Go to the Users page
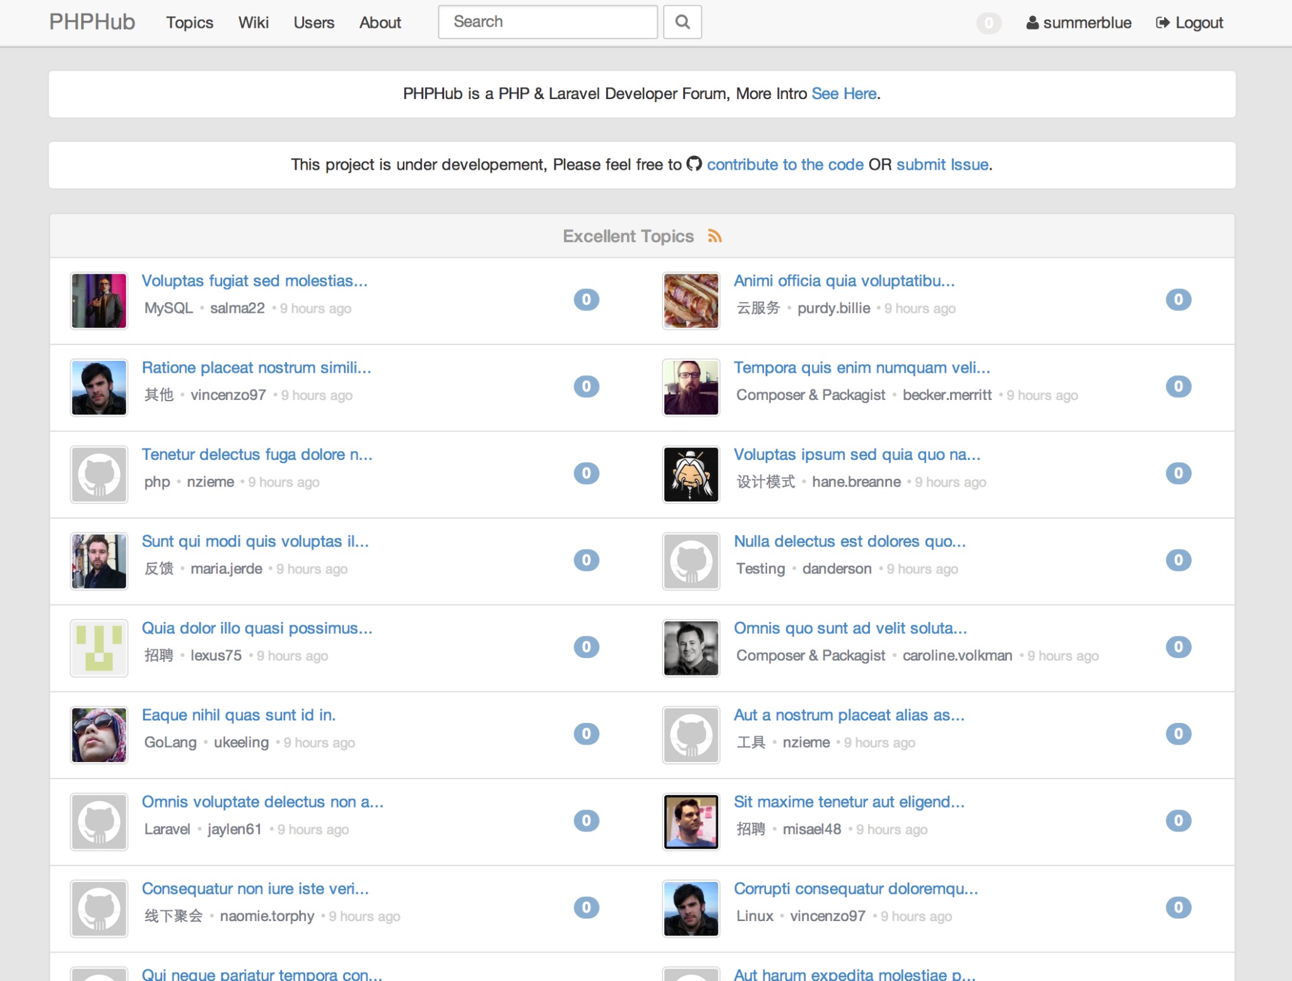This screenshot has width=1292, height=981. point(314,23)
